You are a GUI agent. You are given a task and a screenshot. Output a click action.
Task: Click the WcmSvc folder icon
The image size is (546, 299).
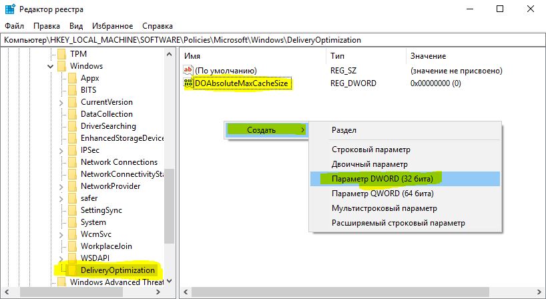pyautogui.click(x=73, y=234)
